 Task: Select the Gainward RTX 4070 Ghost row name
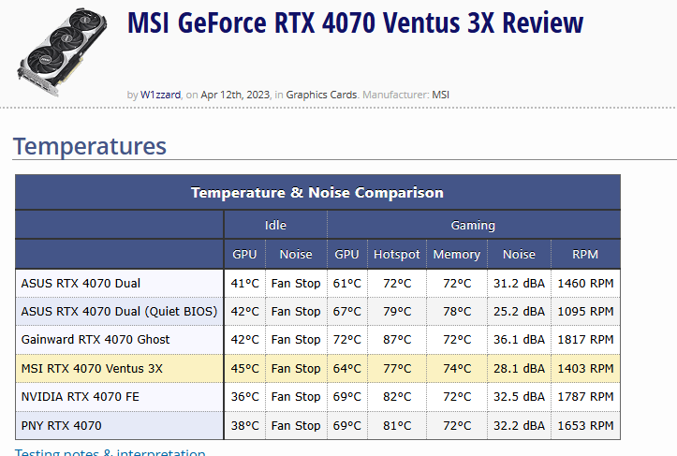96,339
